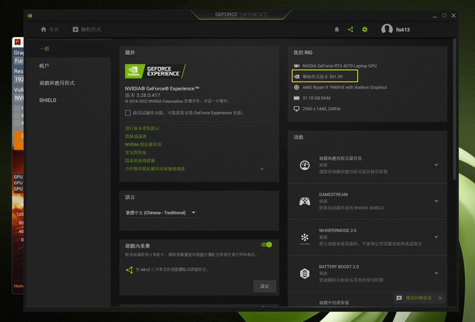The width and height of the screenshot is (475, 322).
Task: Open the language dropdown 繁體中文
Action: click(x=161, y=212)
